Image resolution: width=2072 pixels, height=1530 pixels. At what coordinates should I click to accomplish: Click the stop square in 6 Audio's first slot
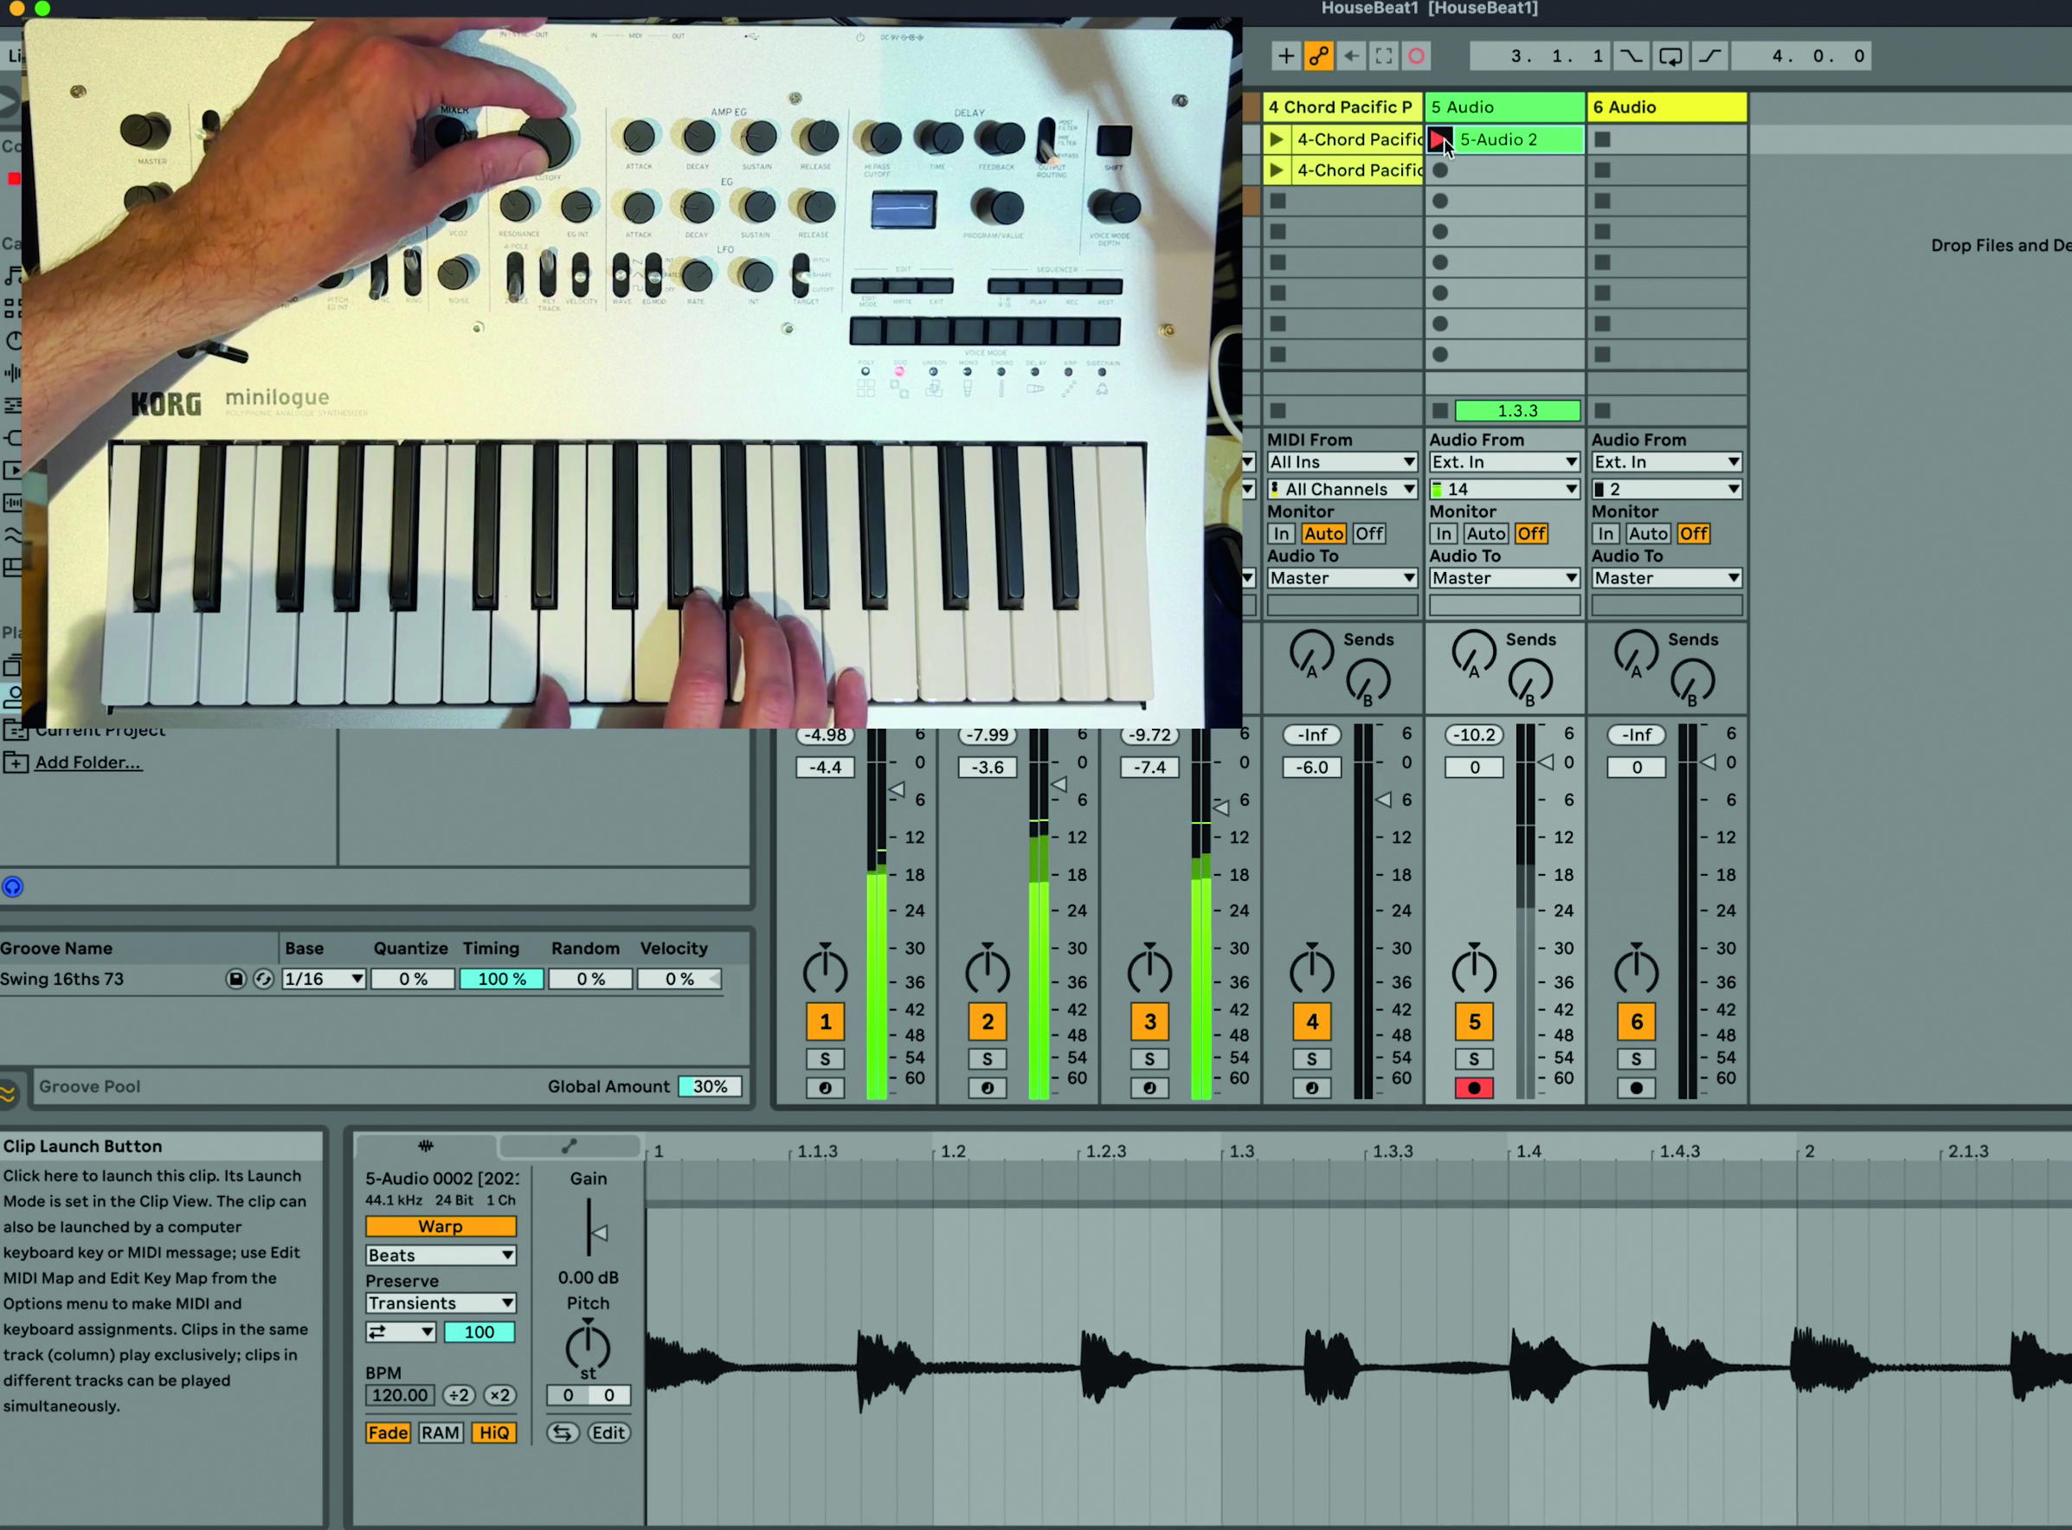coord(1602,140)
